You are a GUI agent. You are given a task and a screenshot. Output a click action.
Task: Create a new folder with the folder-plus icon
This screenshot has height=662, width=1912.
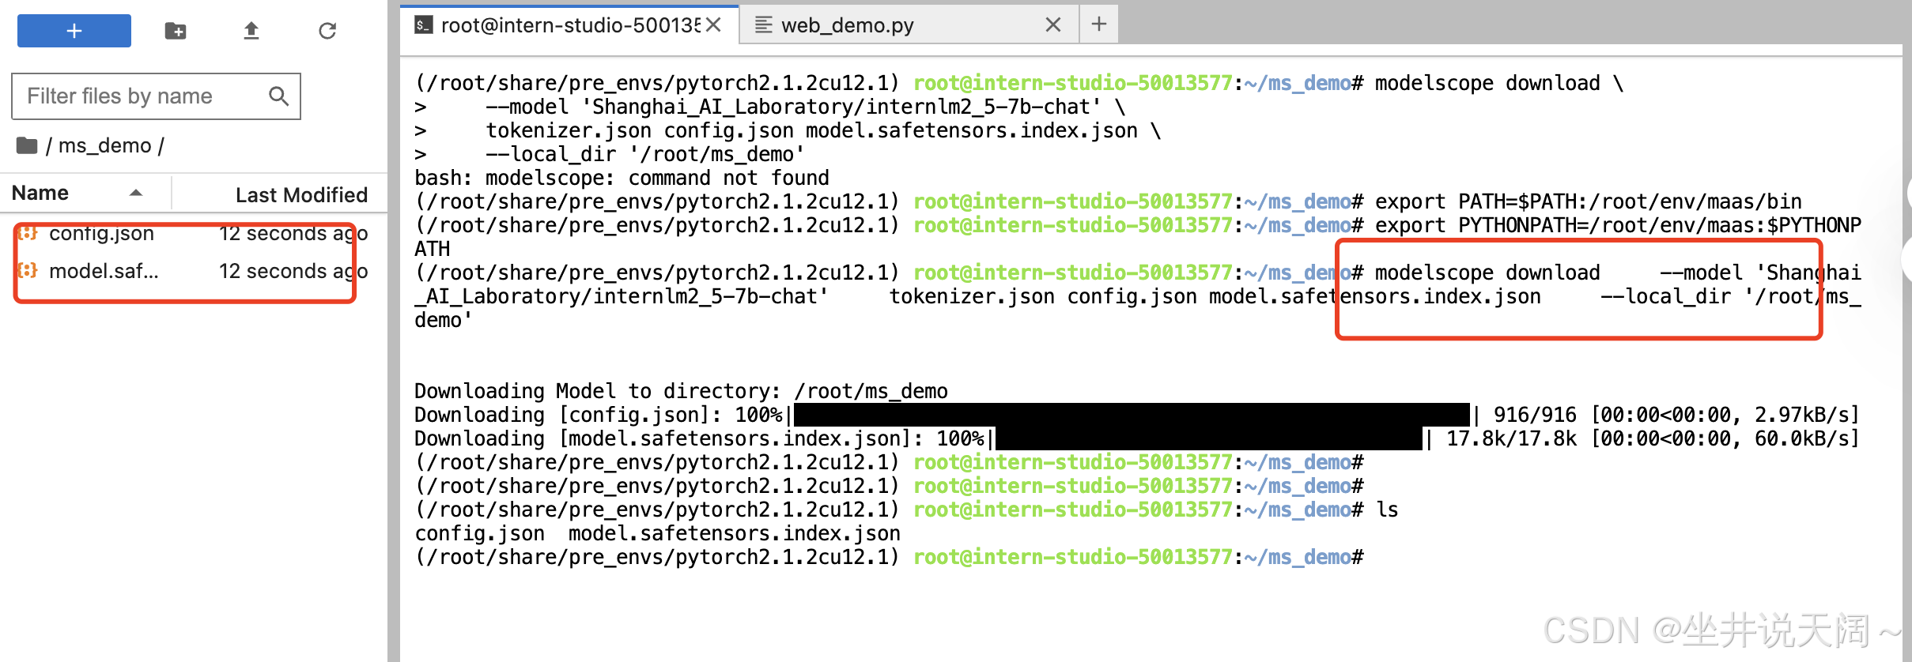point(176,31)
